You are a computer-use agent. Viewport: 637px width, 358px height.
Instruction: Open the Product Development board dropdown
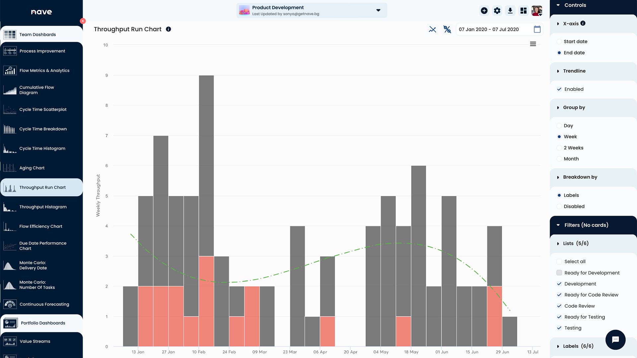[378, 10]
